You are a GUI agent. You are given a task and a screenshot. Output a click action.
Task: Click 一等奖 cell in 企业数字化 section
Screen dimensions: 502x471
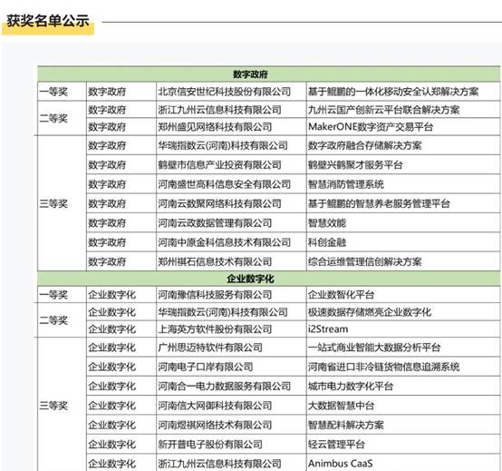click(x=63, y=295)
